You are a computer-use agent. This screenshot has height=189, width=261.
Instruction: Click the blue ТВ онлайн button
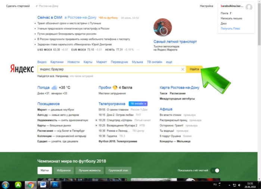[138, 104]
